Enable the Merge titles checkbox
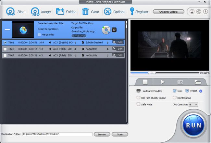The height and width of the screenshot is (143, 211). [39, 34]
